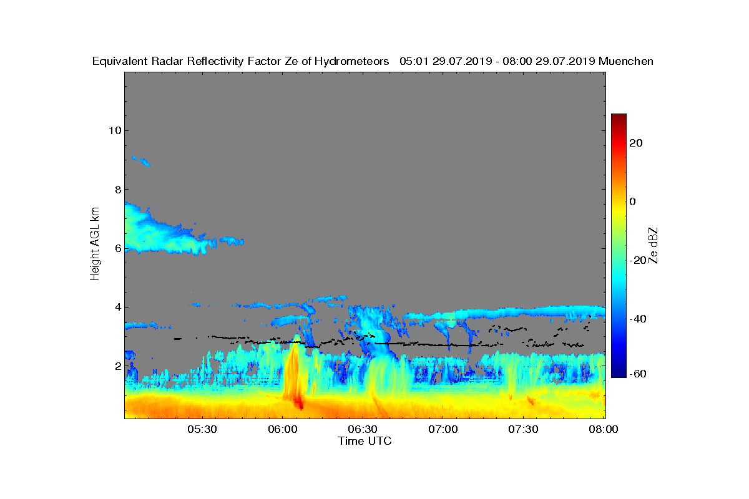Click the colorbar label -20
The width and height of the screenshot is (749, 499).
tap(638, 260)
